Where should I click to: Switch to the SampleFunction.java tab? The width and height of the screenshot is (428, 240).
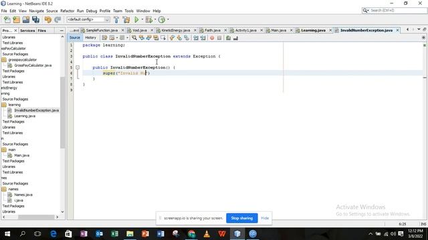click(102, 30)
